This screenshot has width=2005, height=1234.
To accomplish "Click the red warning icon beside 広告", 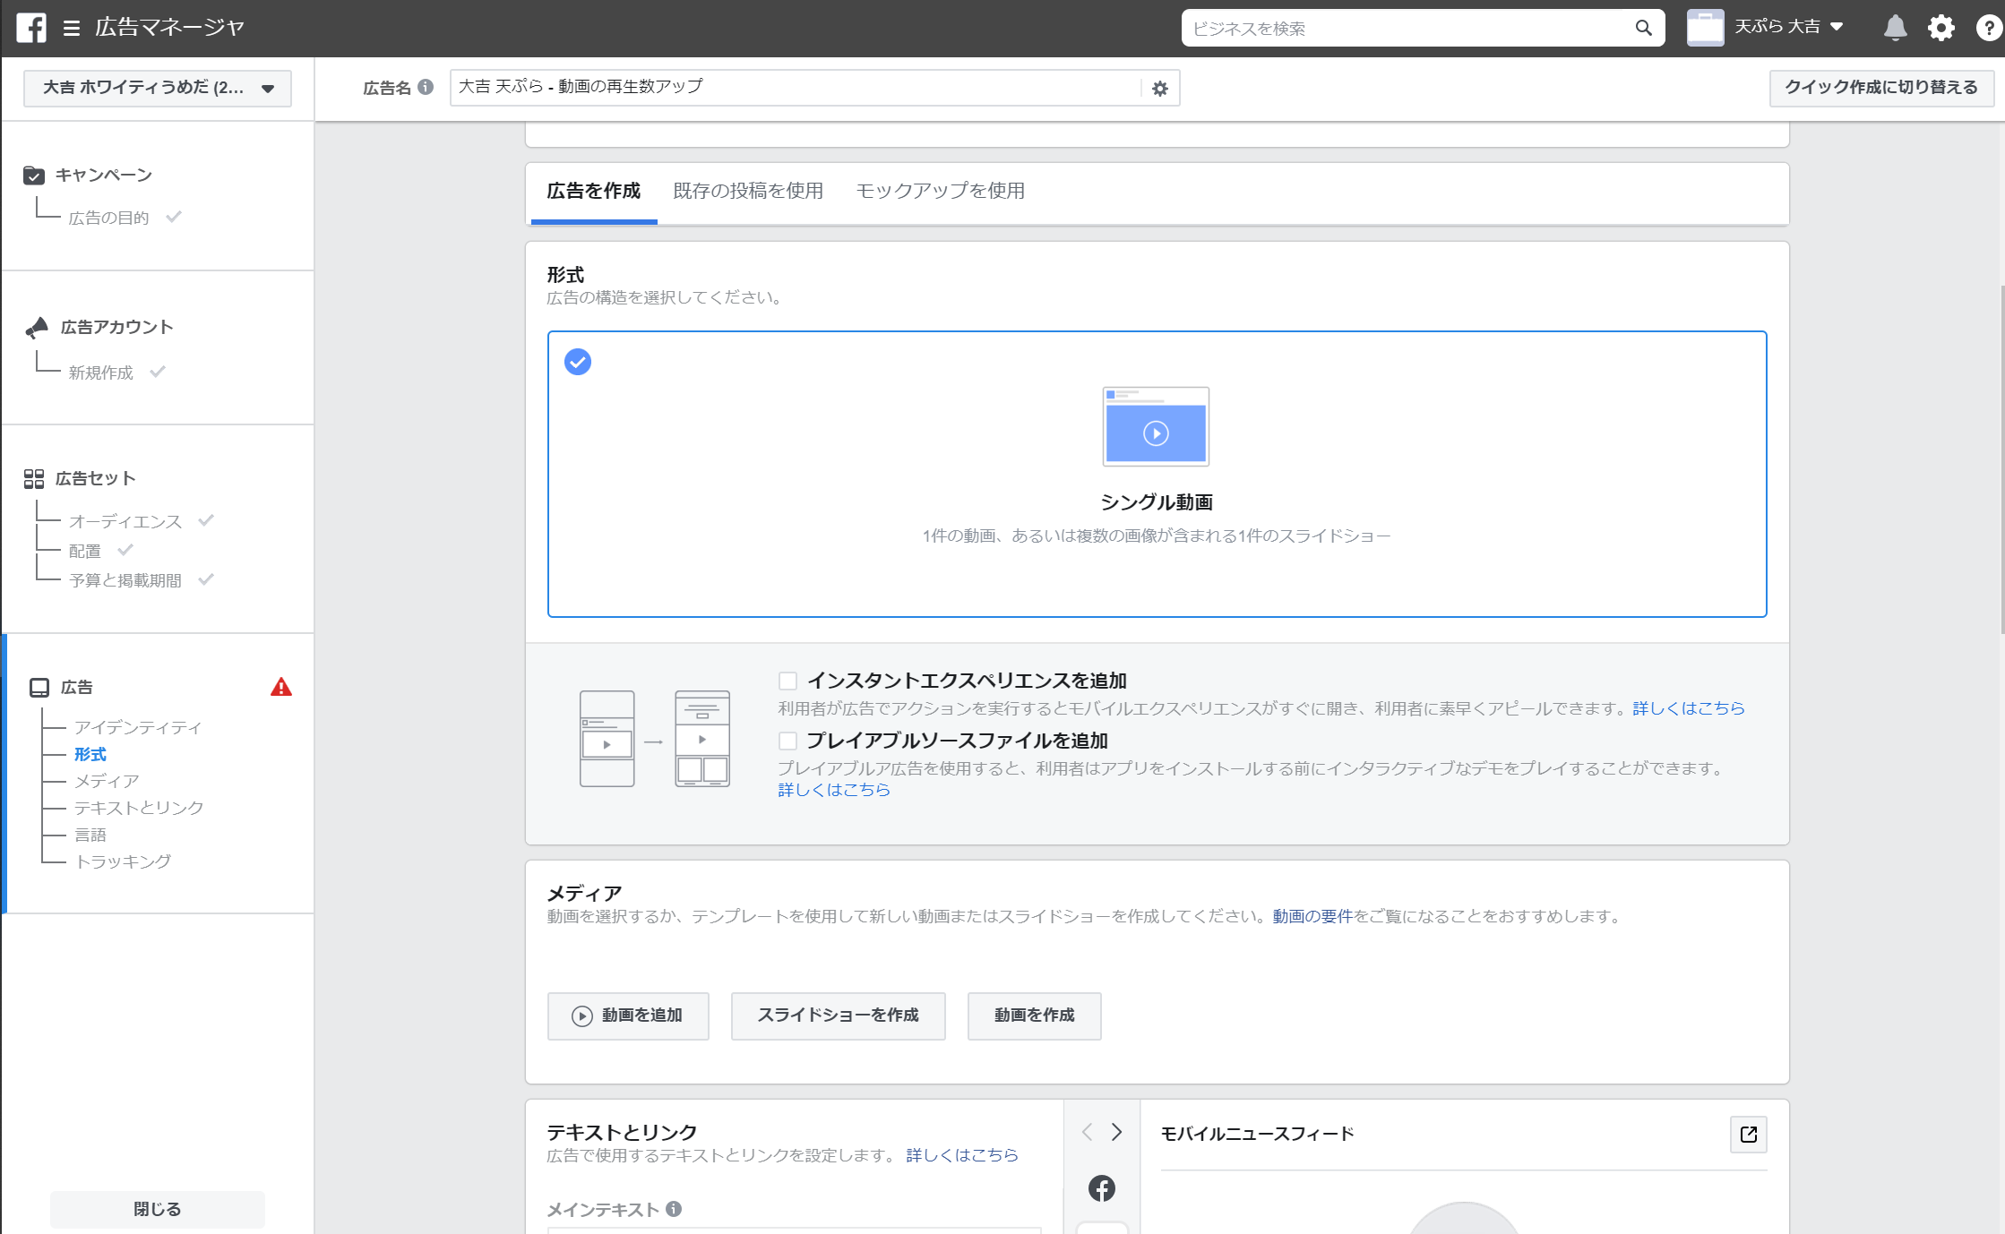I will click(281, 687).
